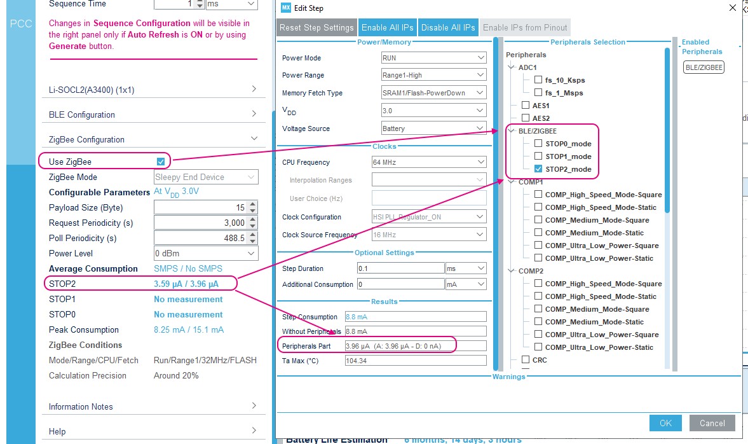748x444 pixels.
Task: Collapse the COMP2 tree node
Action: 512,271
